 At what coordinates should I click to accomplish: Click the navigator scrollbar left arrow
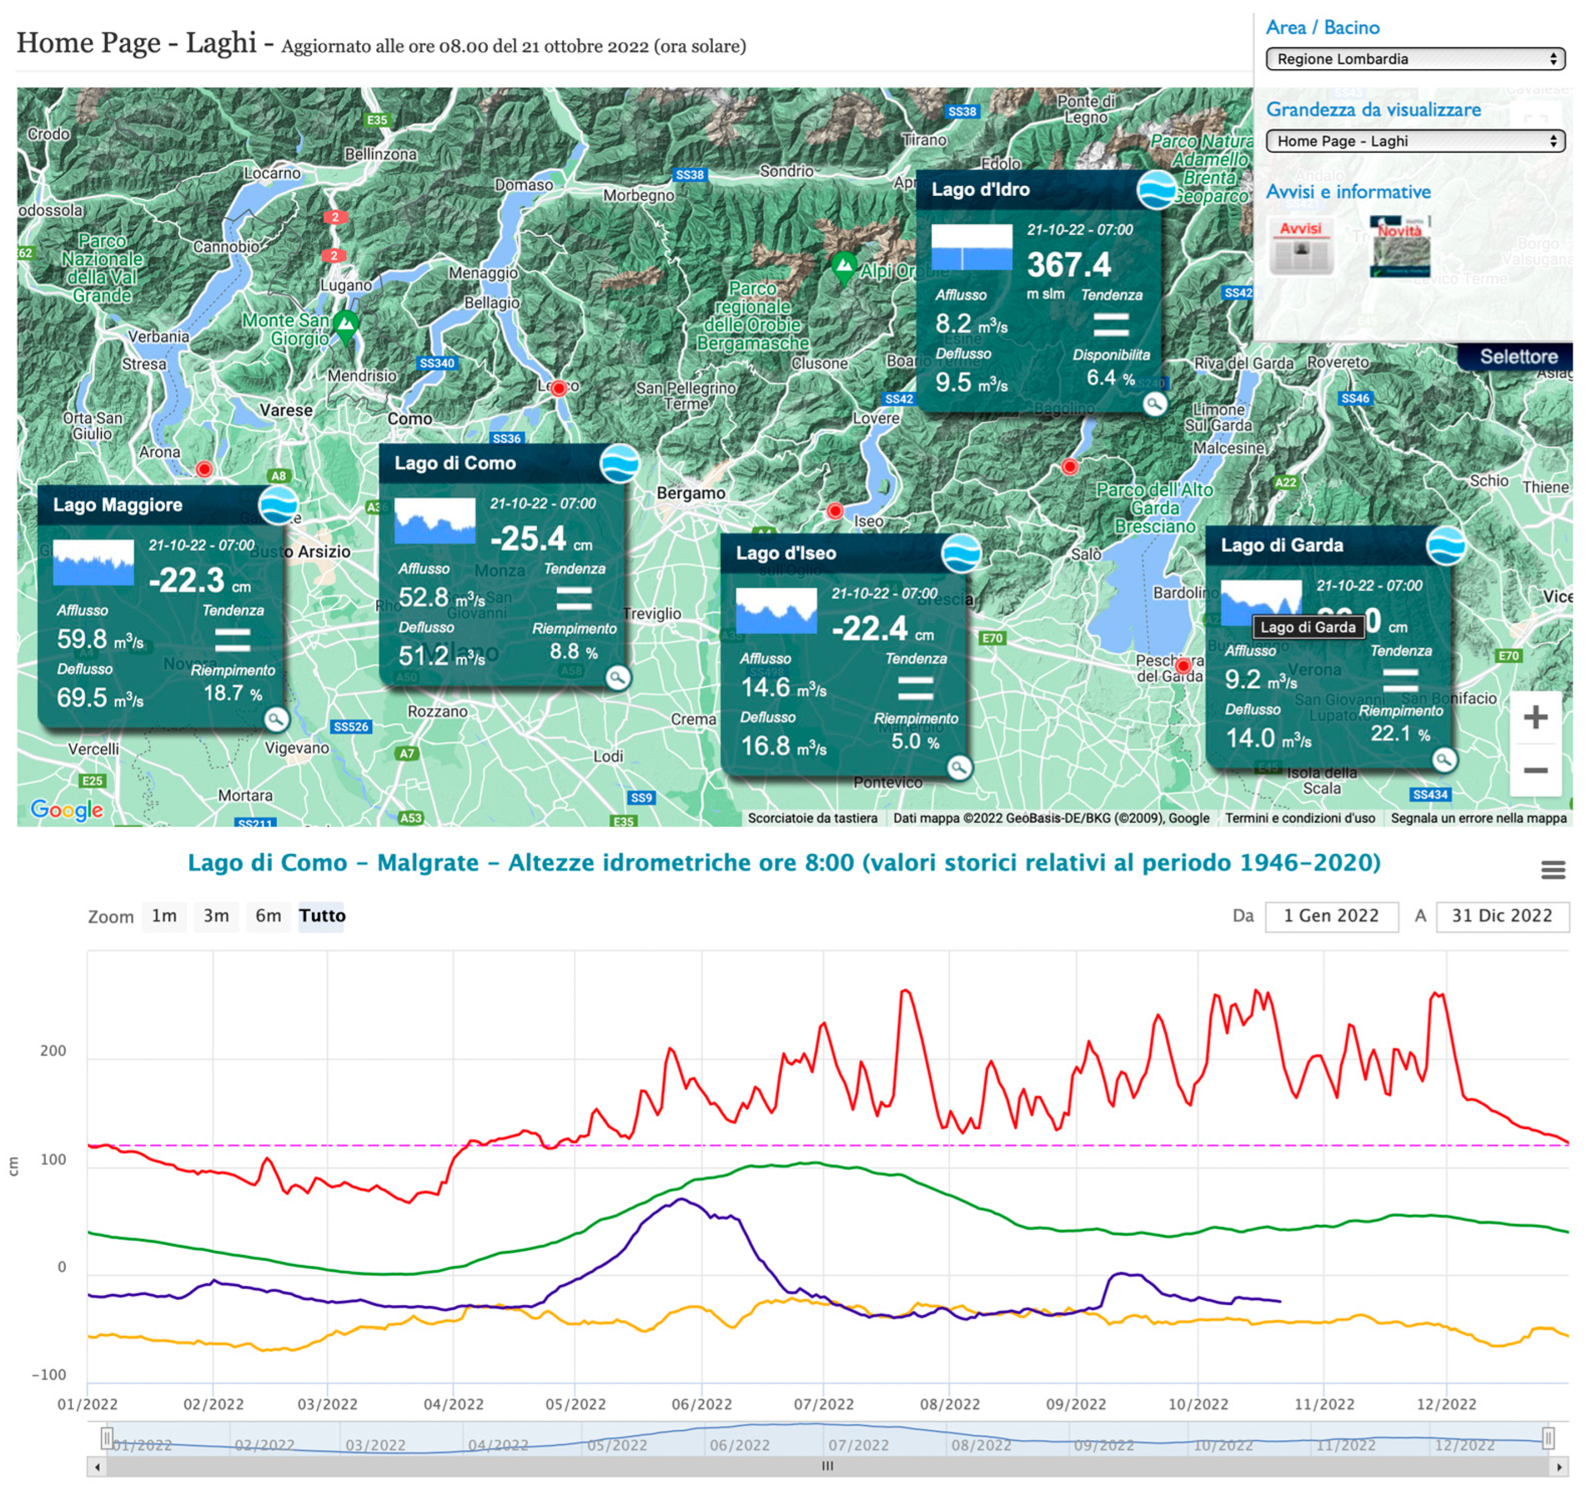click(x=97, y=1467)
